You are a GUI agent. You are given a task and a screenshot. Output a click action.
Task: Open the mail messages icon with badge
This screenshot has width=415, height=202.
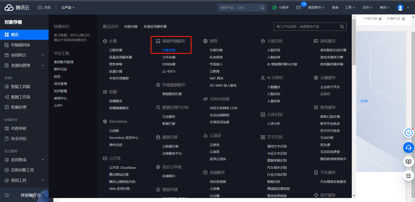pos(298,8)
